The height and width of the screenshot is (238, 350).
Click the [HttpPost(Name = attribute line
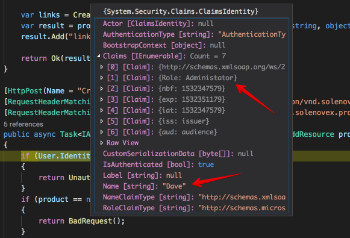(48, 91)
